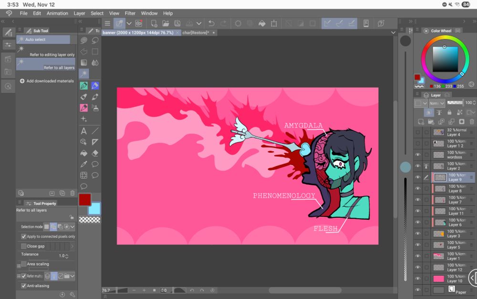477x299 pixels.
Task: Open file using the folder icon
Action: point(166,23)
